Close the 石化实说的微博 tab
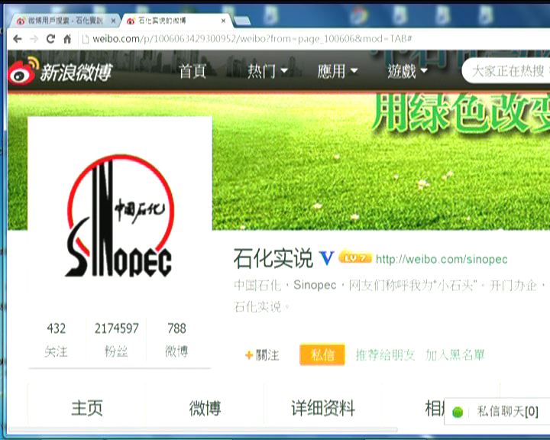Screen dimensions: 550x440 pos(223,21)
